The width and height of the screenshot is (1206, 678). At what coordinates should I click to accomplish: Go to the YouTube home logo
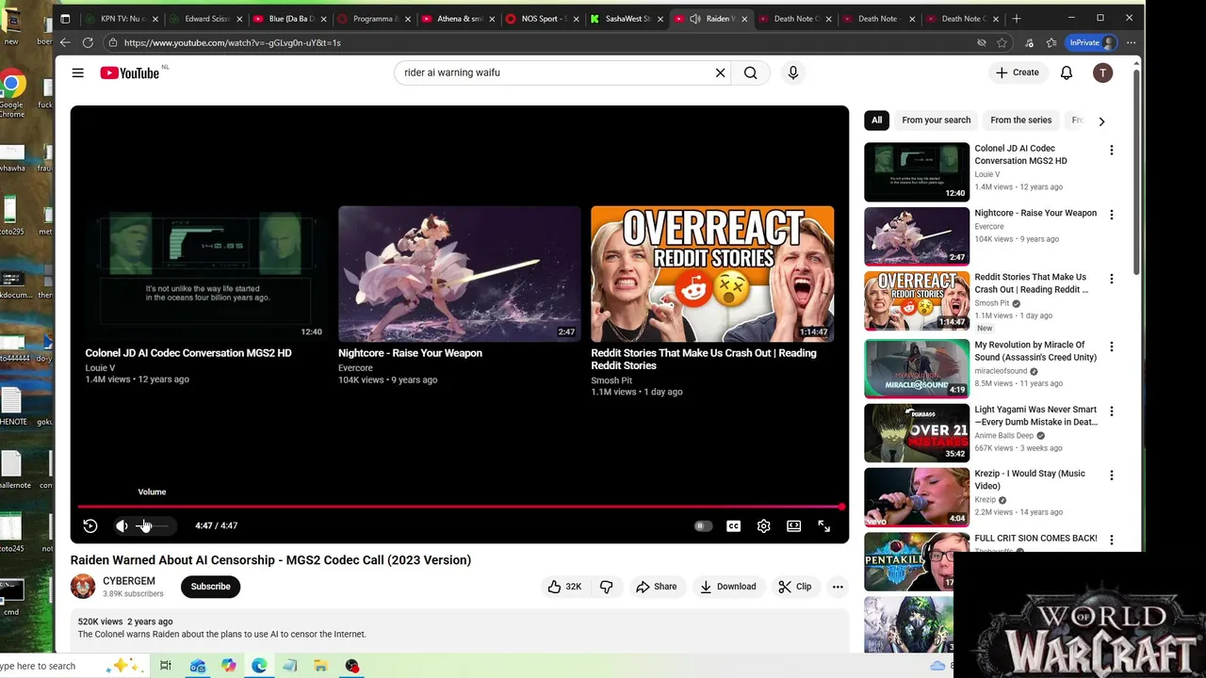point(130,73)
